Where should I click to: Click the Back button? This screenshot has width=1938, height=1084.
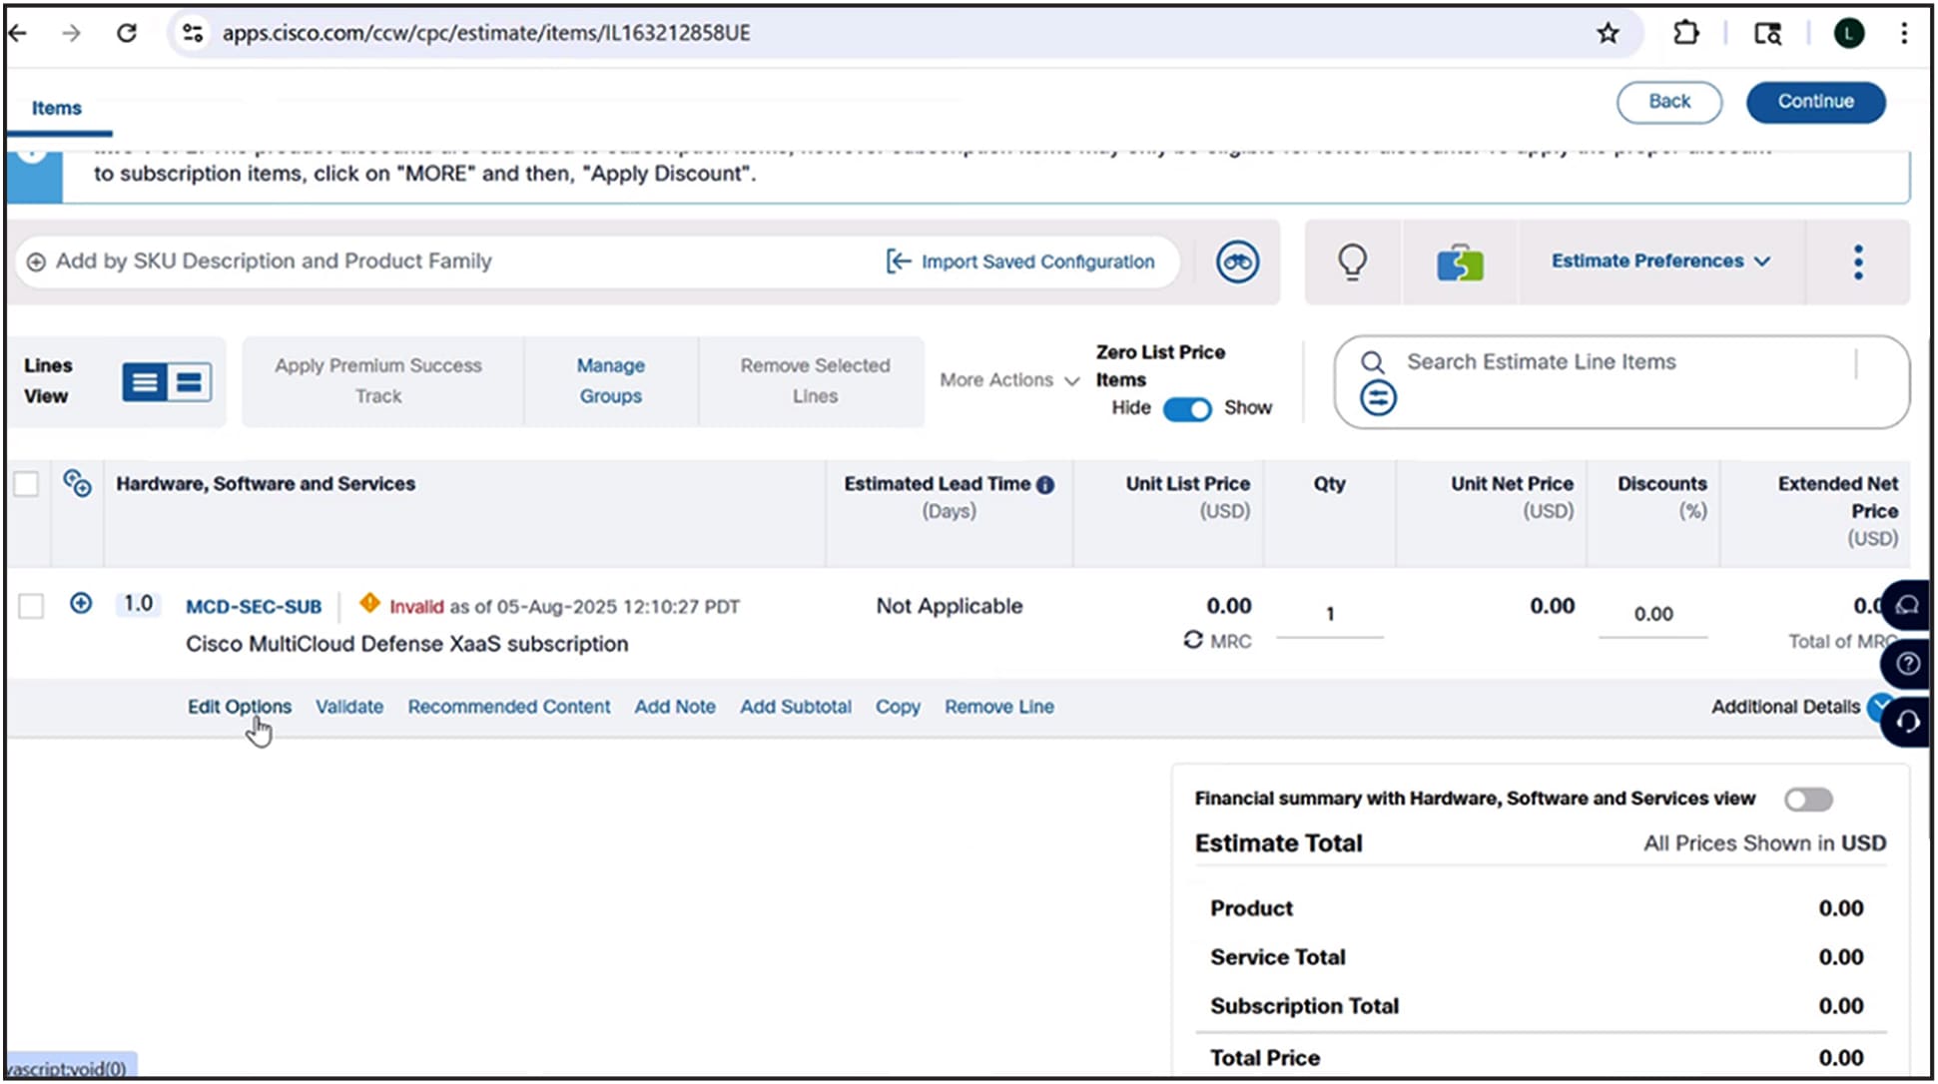[x=1668, y=102]
